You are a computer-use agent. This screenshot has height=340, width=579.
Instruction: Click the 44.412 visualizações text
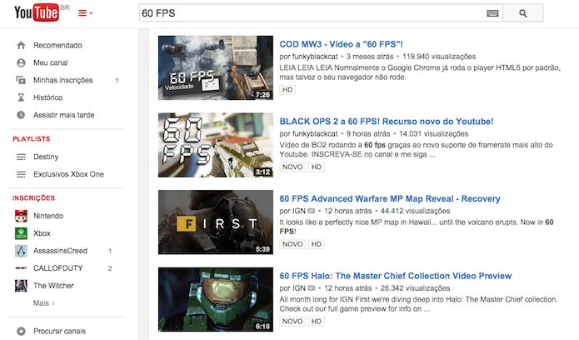416,211
